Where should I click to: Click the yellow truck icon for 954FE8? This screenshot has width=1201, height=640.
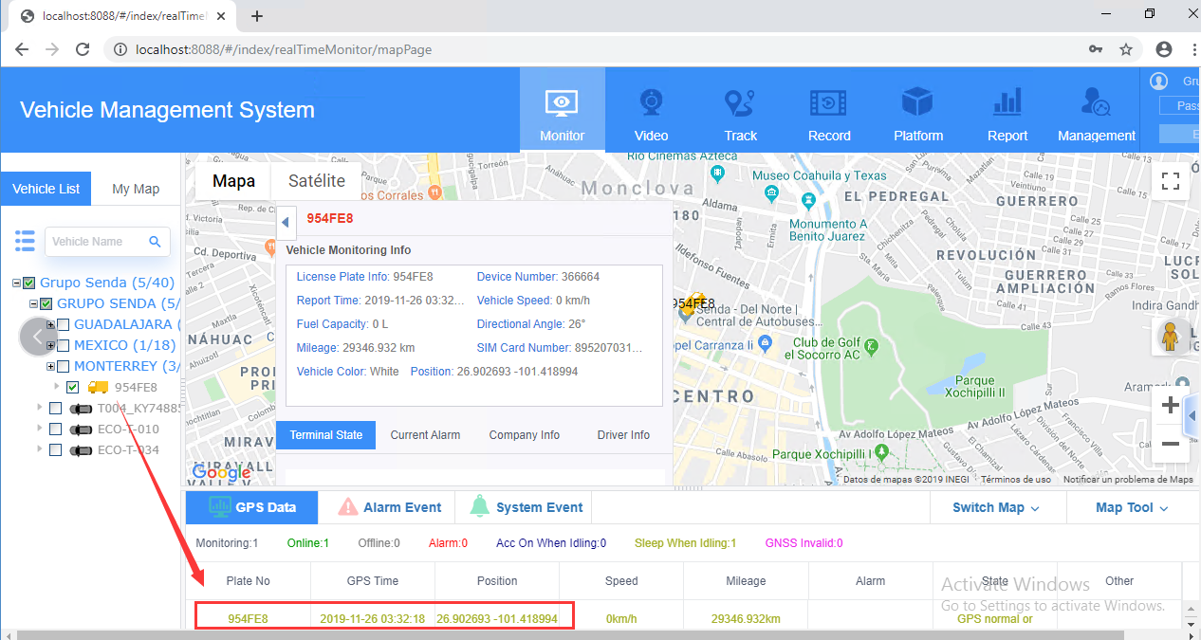click(x=98, y=387)
